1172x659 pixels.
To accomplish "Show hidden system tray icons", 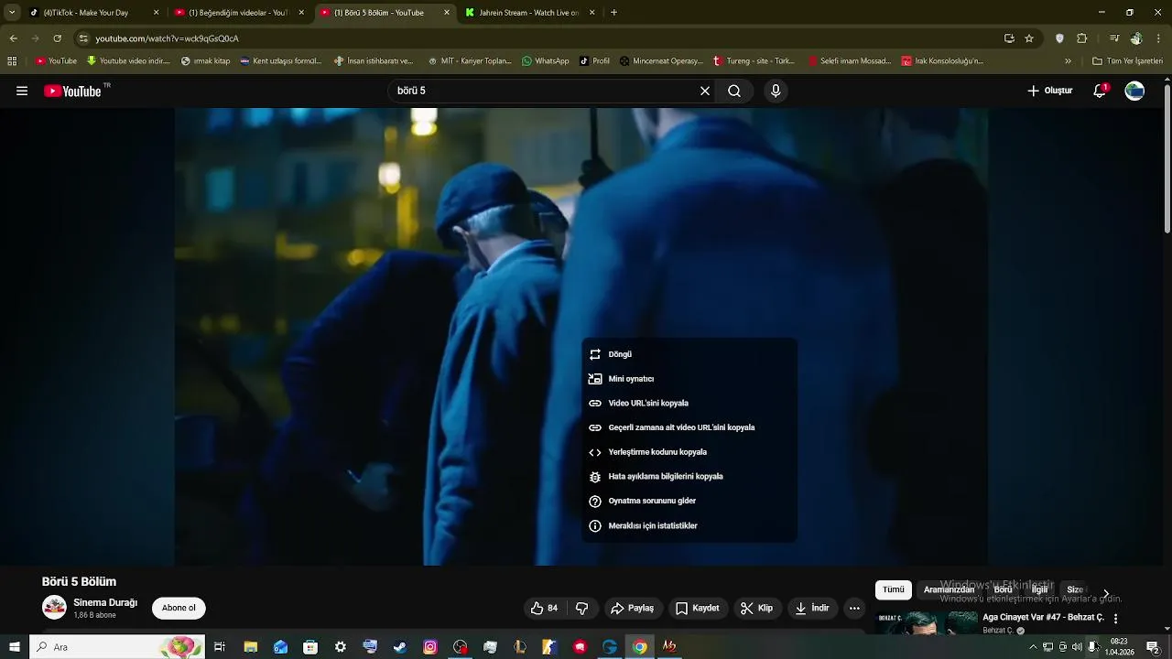I will pyautogui.click(x=1033, y=647).
